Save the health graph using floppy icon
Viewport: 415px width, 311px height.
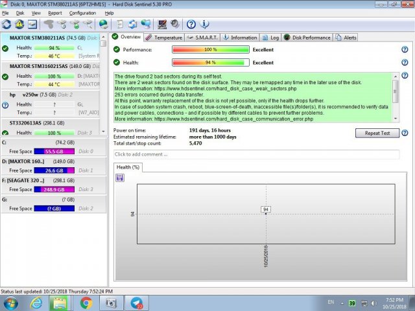(120, 178)
